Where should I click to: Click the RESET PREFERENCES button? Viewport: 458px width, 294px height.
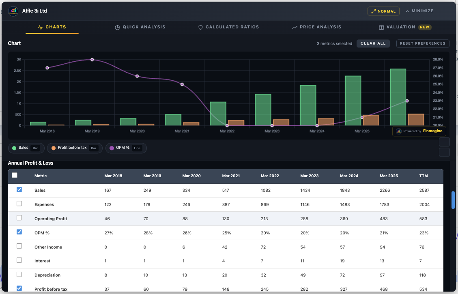pos(423,43)
